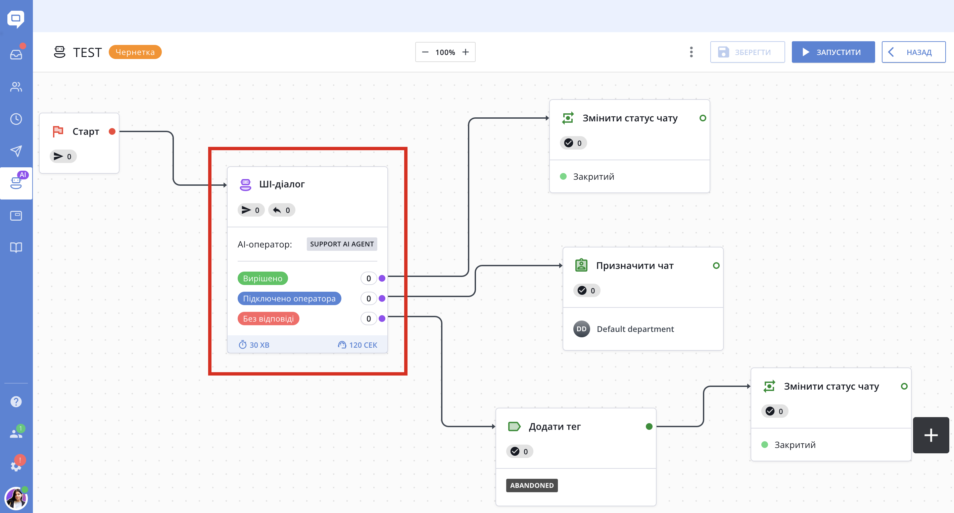
Task: Open the widget window section
Action: 16,215
